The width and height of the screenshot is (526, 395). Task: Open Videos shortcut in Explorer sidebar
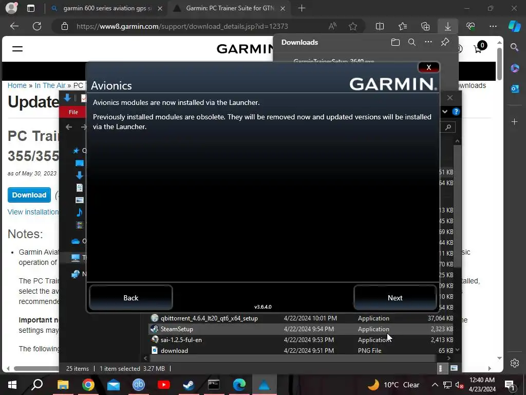80,225
